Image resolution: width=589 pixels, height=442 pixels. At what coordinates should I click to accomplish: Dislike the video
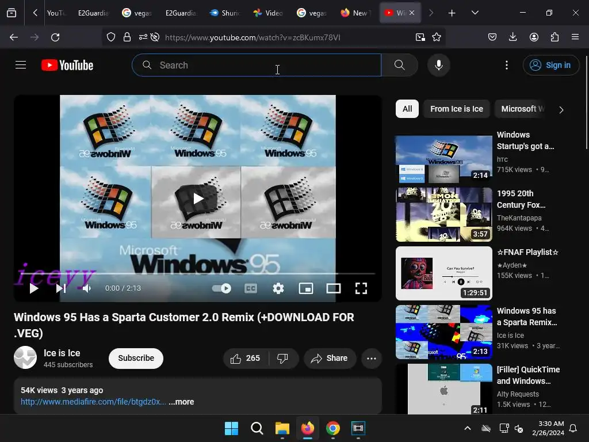[x=283, y=358]
